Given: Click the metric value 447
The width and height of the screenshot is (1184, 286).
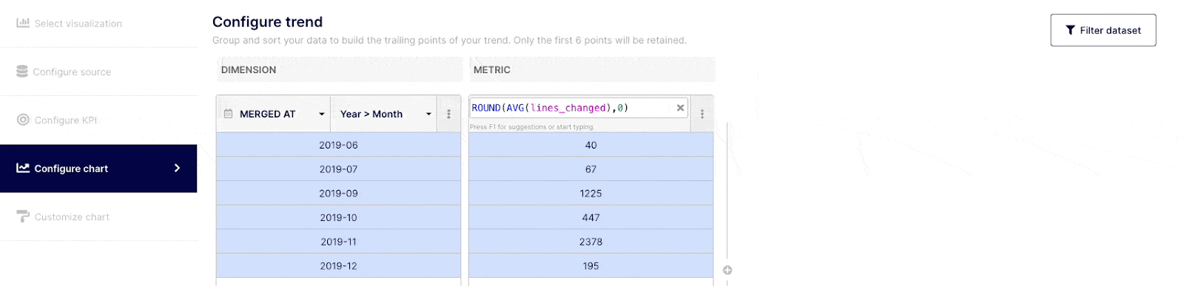Looking at the screenshot, I should pos(591,217).
